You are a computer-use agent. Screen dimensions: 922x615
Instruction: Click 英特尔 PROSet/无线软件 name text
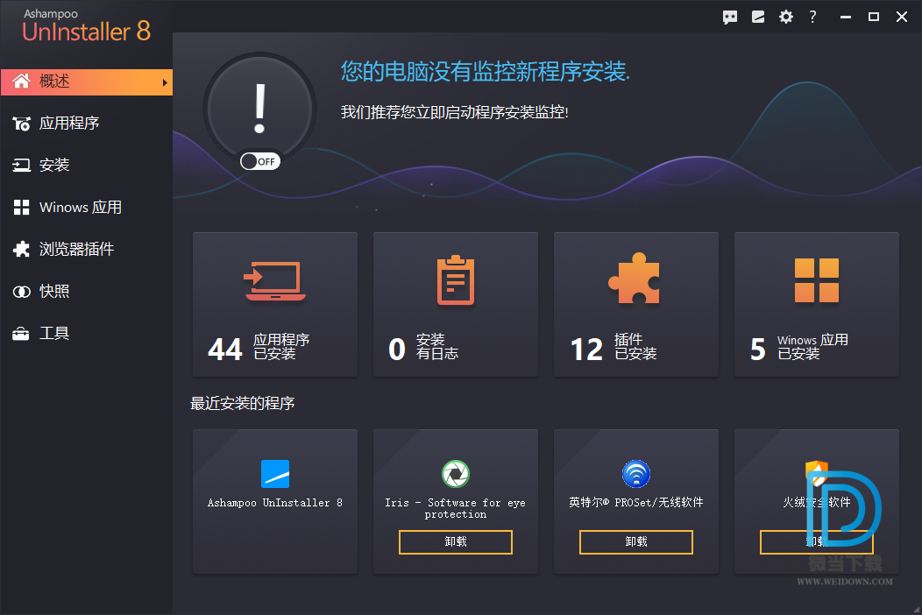[x=636, y=503]
